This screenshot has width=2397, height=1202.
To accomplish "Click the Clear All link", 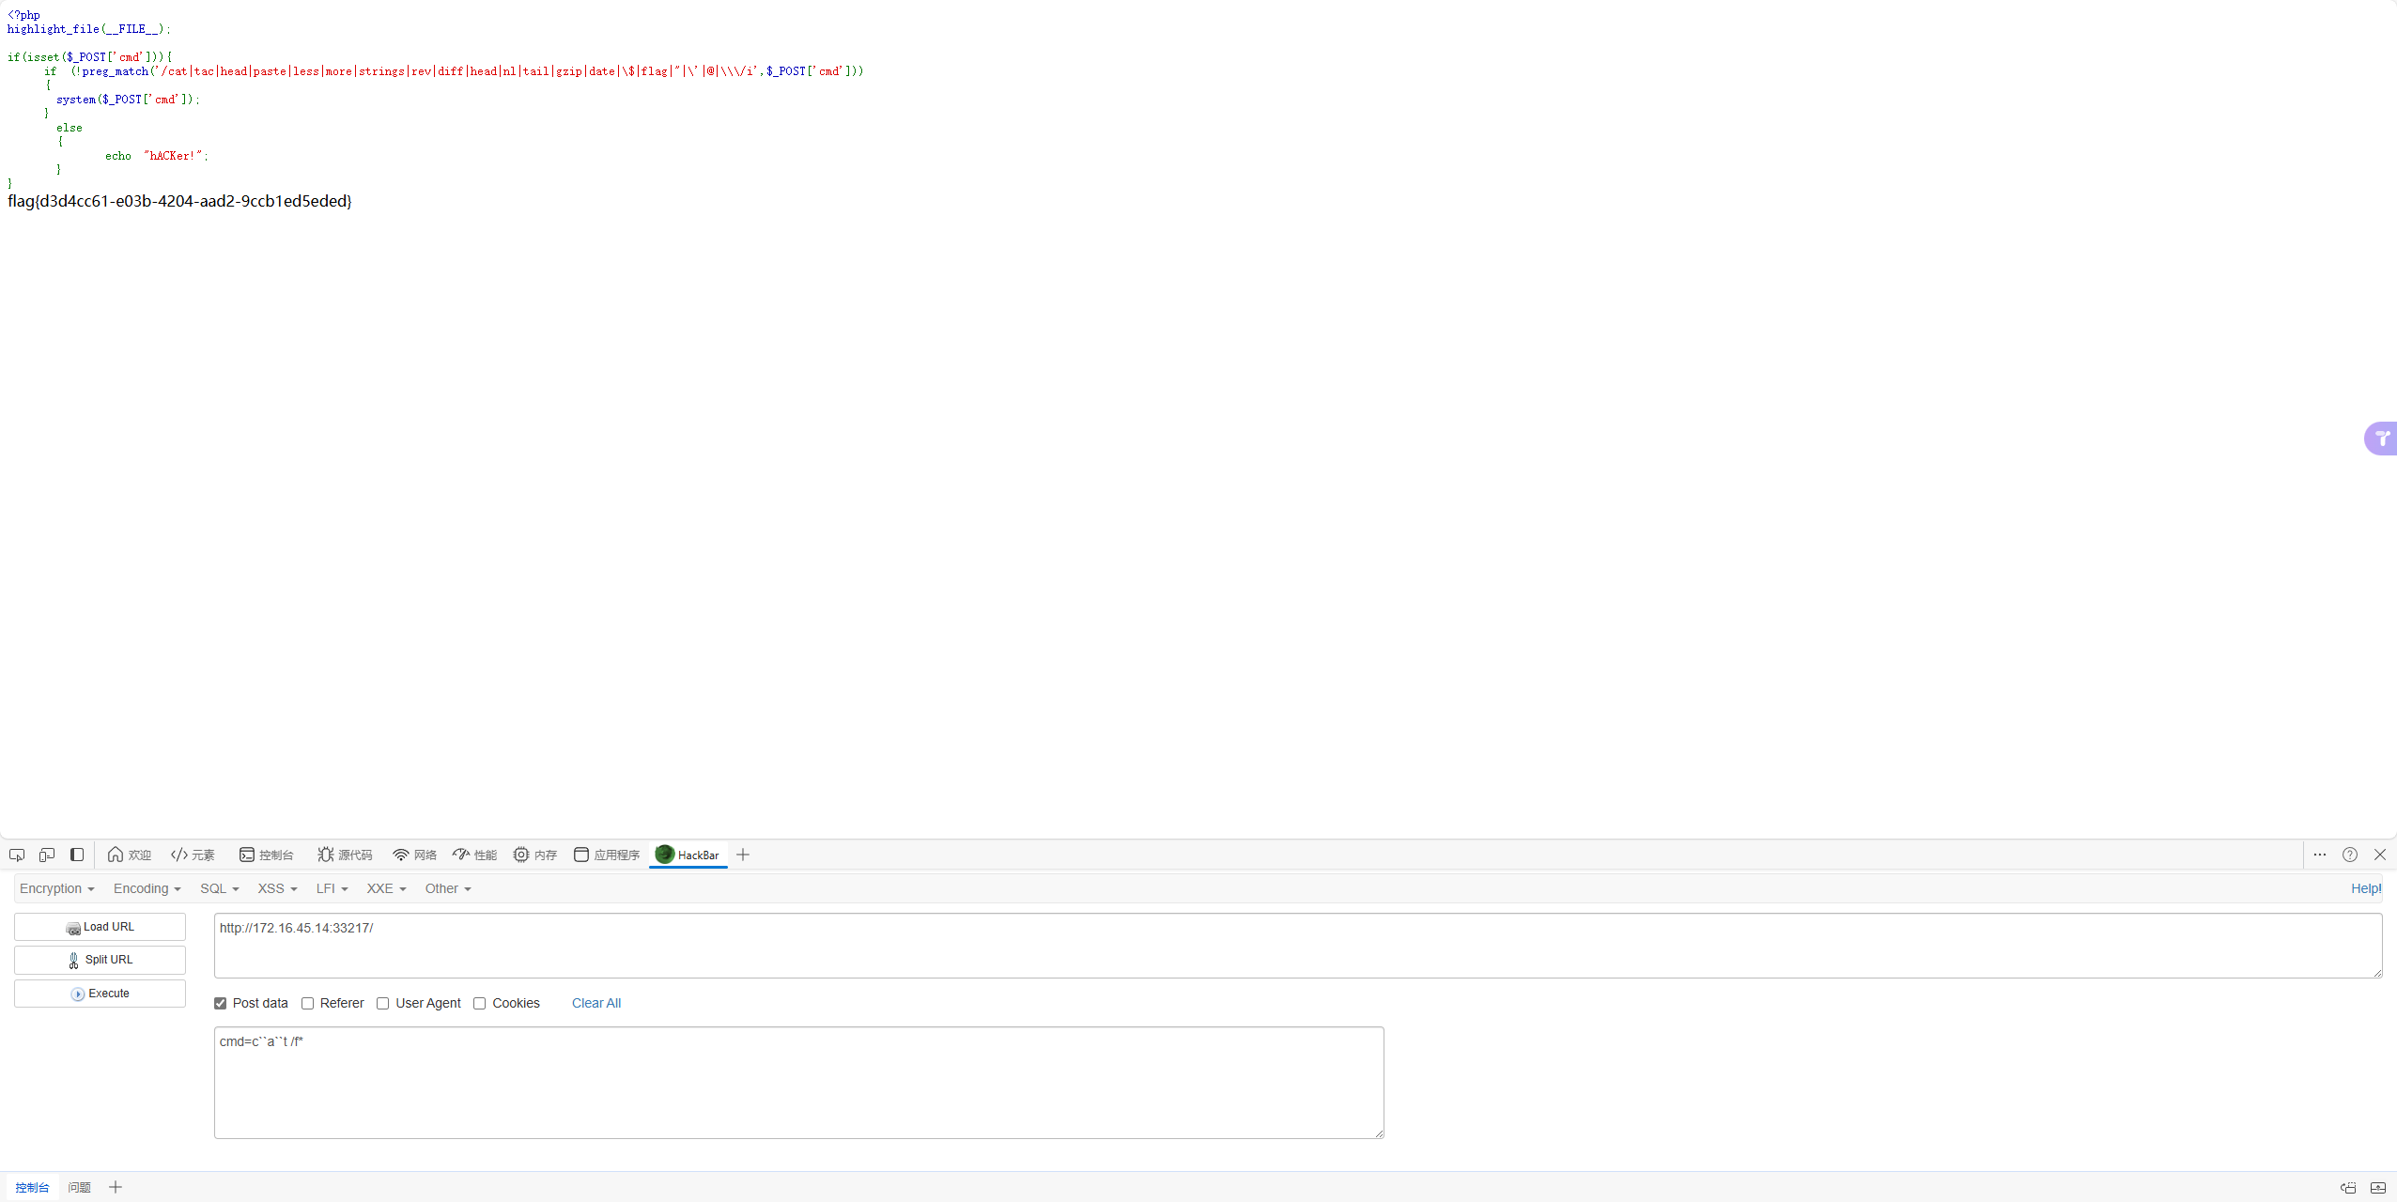I will coord(596,1003).
